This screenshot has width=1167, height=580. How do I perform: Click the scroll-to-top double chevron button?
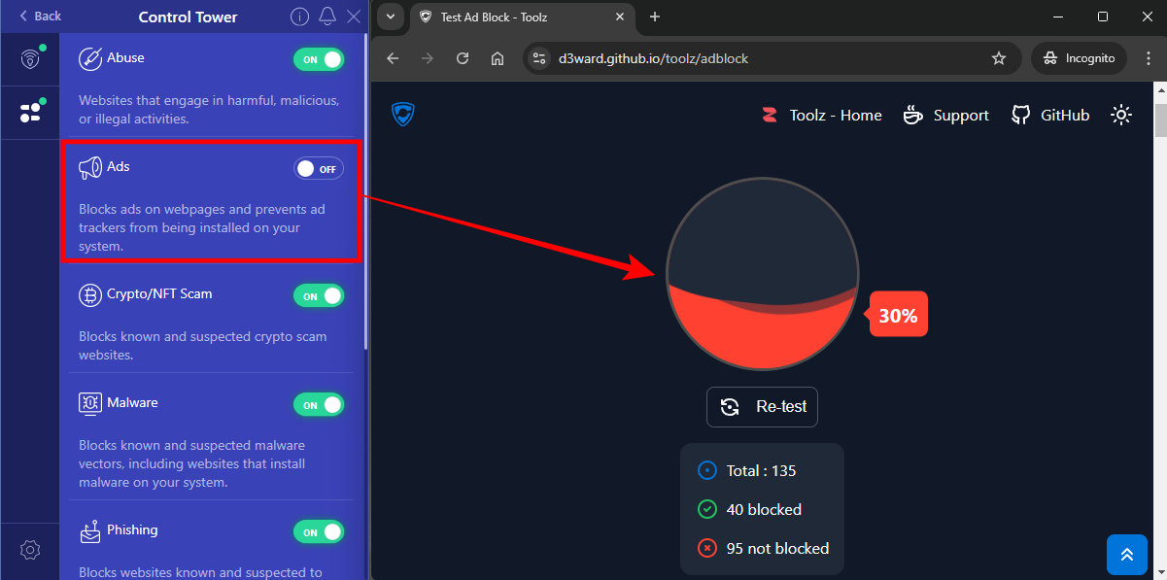coord(1126,555)
